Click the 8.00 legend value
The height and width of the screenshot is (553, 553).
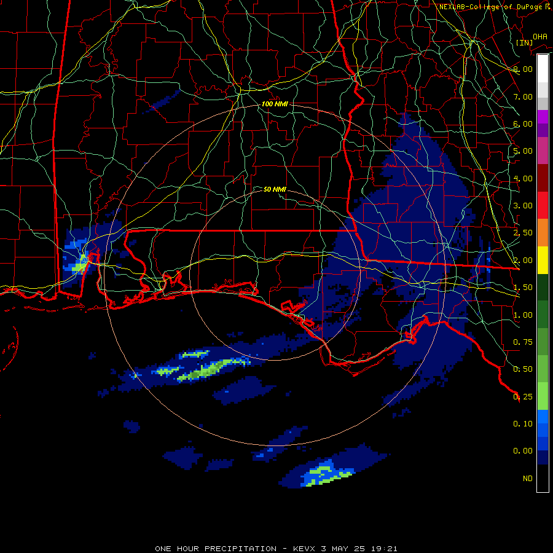point(523,69)
